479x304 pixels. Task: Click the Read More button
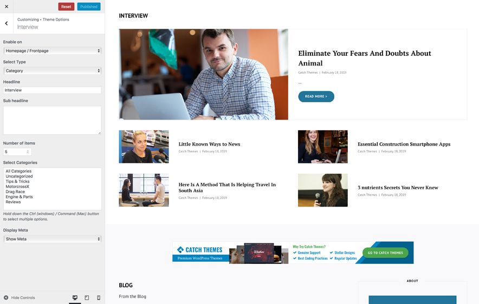pos(316,96)
